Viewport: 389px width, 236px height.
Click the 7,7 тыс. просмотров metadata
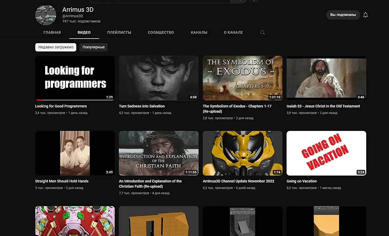click(134, 193)
